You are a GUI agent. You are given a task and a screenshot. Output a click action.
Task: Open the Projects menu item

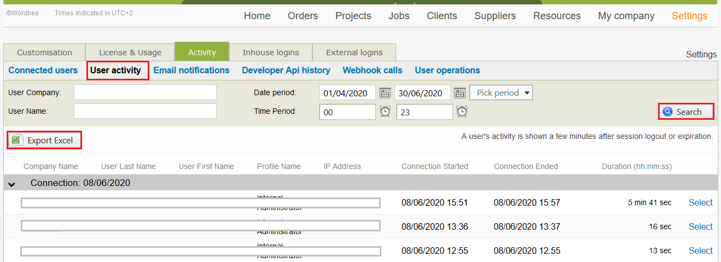(353, 16)
